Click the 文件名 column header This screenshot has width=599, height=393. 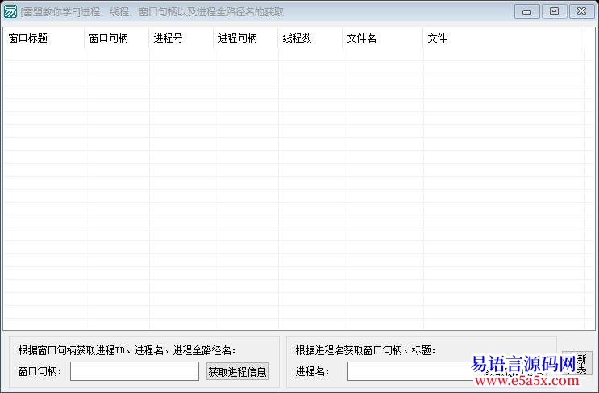pyautogui.click(x=383, y=38)
